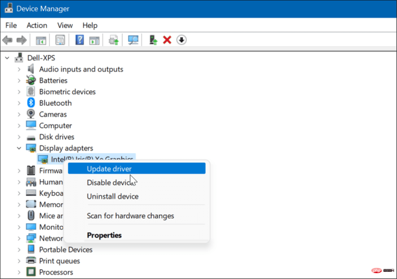Image resolution: width=397 pixels, height=279 pixels.
Task: Click the Mice pointing device icon
Action: [x=31, y=215]
